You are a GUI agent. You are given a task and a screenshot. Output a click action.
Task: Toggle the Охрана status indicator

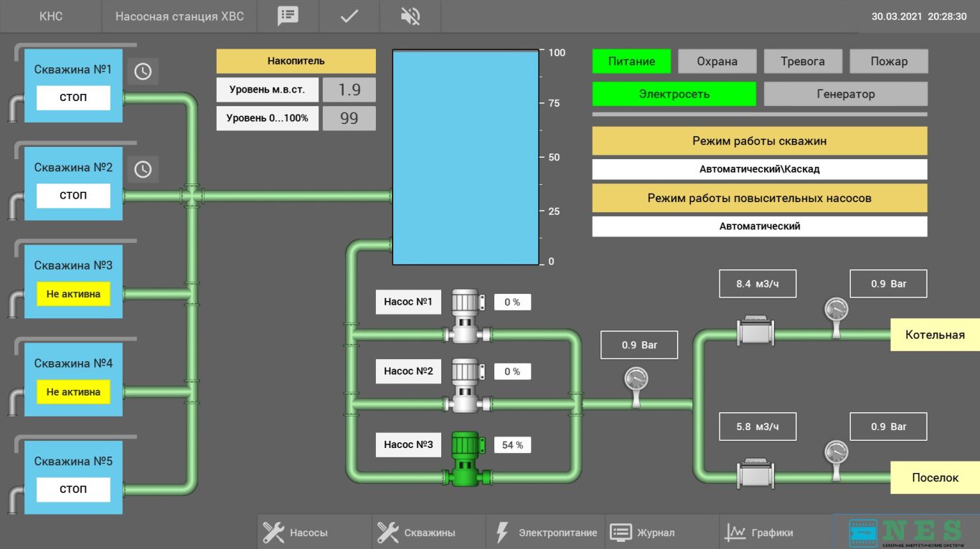pyautogui.click(x=717, y=62)
